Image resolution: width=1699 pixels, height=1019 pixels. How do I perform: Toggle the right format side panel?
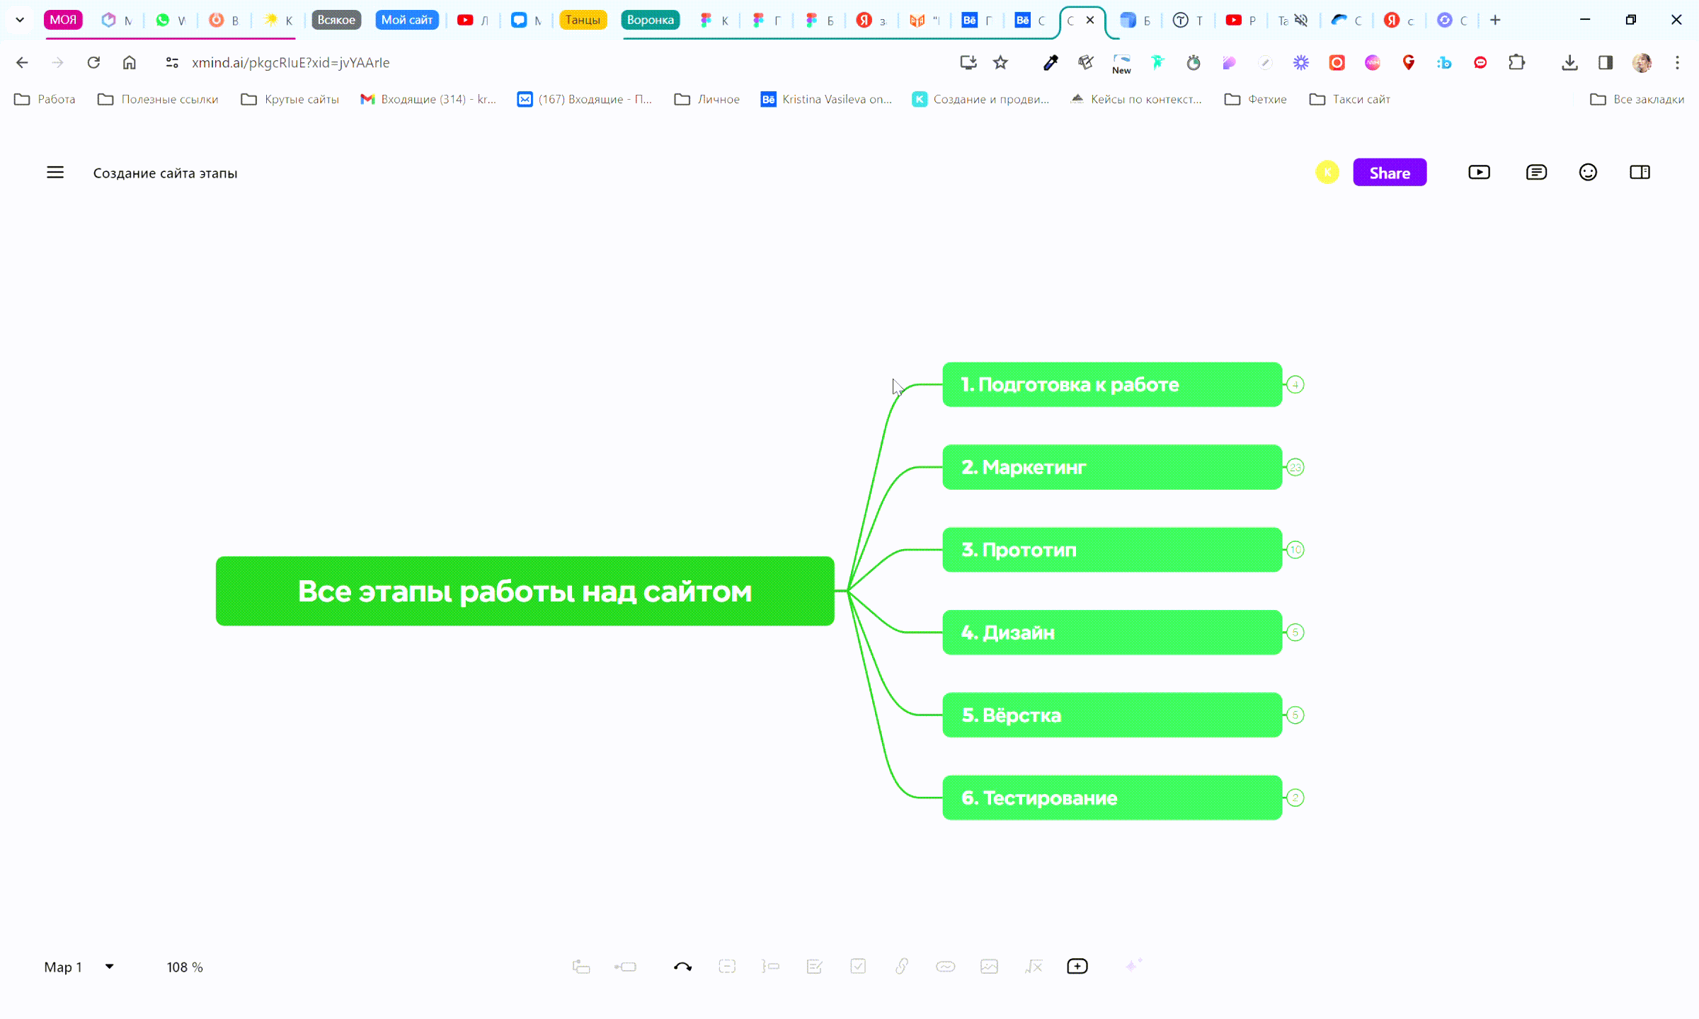(1640, 173)
